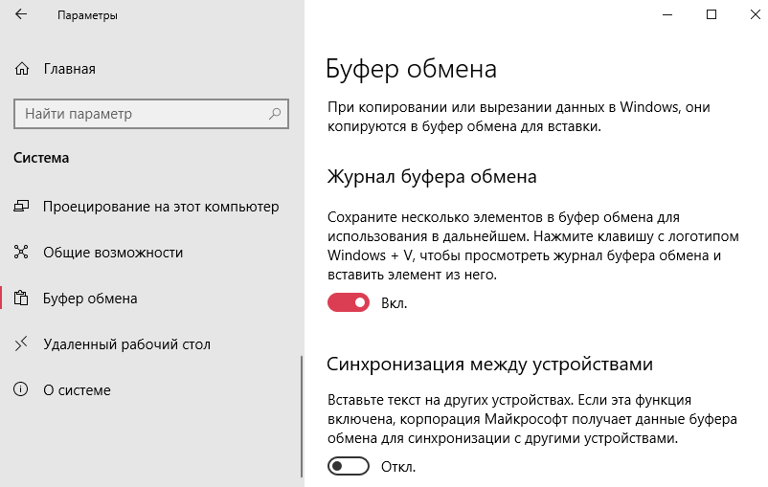This screenshot has width=768, height=487.
Task: Go to Общие возможности section label
Action: point(113,253)
